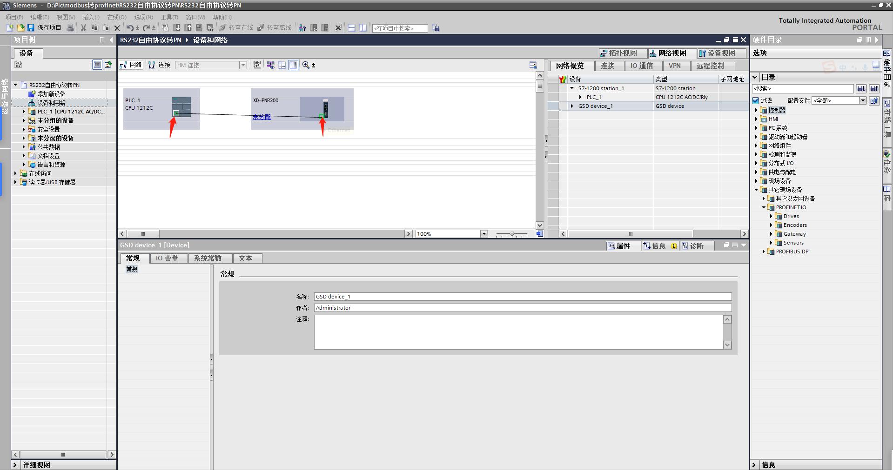This screenshot has height=470, width=893.
Task: Switch to 设备视图 device view tab
Action: pos(721,53)
